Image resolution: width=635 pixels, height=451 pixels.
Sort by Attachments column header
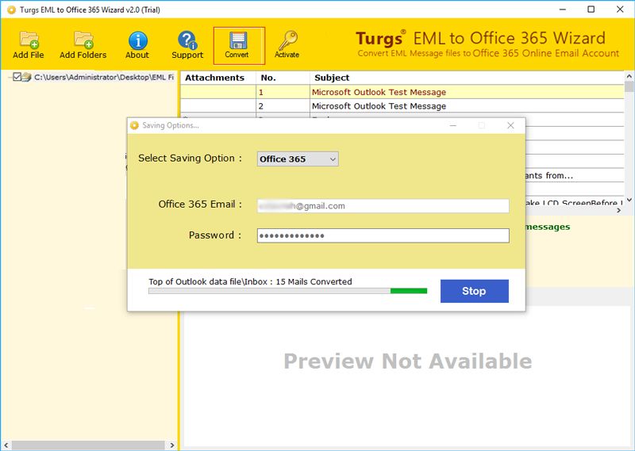pos(218,78)
